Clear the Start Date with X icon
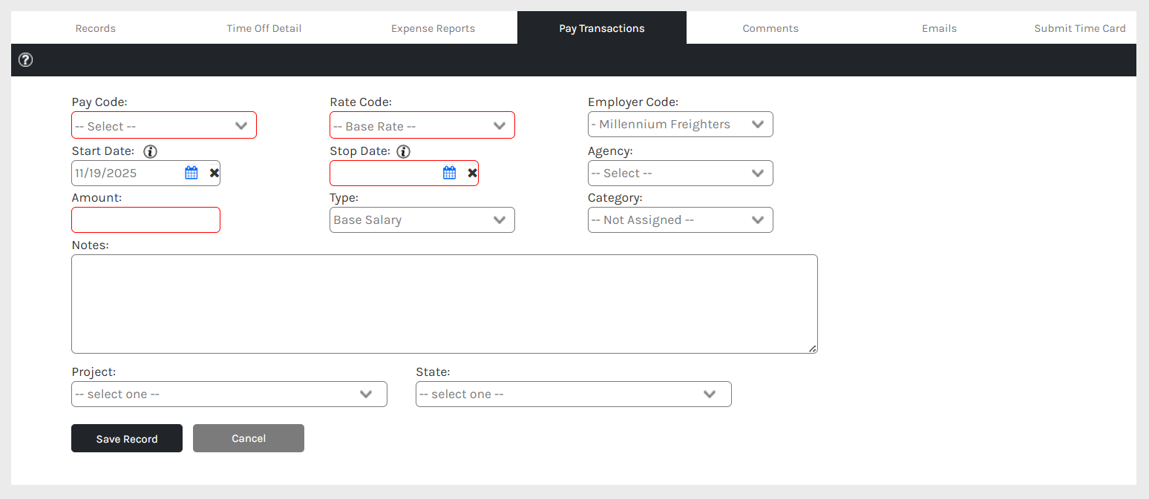This screenshot has height=499, width=1149. point(214,173)
